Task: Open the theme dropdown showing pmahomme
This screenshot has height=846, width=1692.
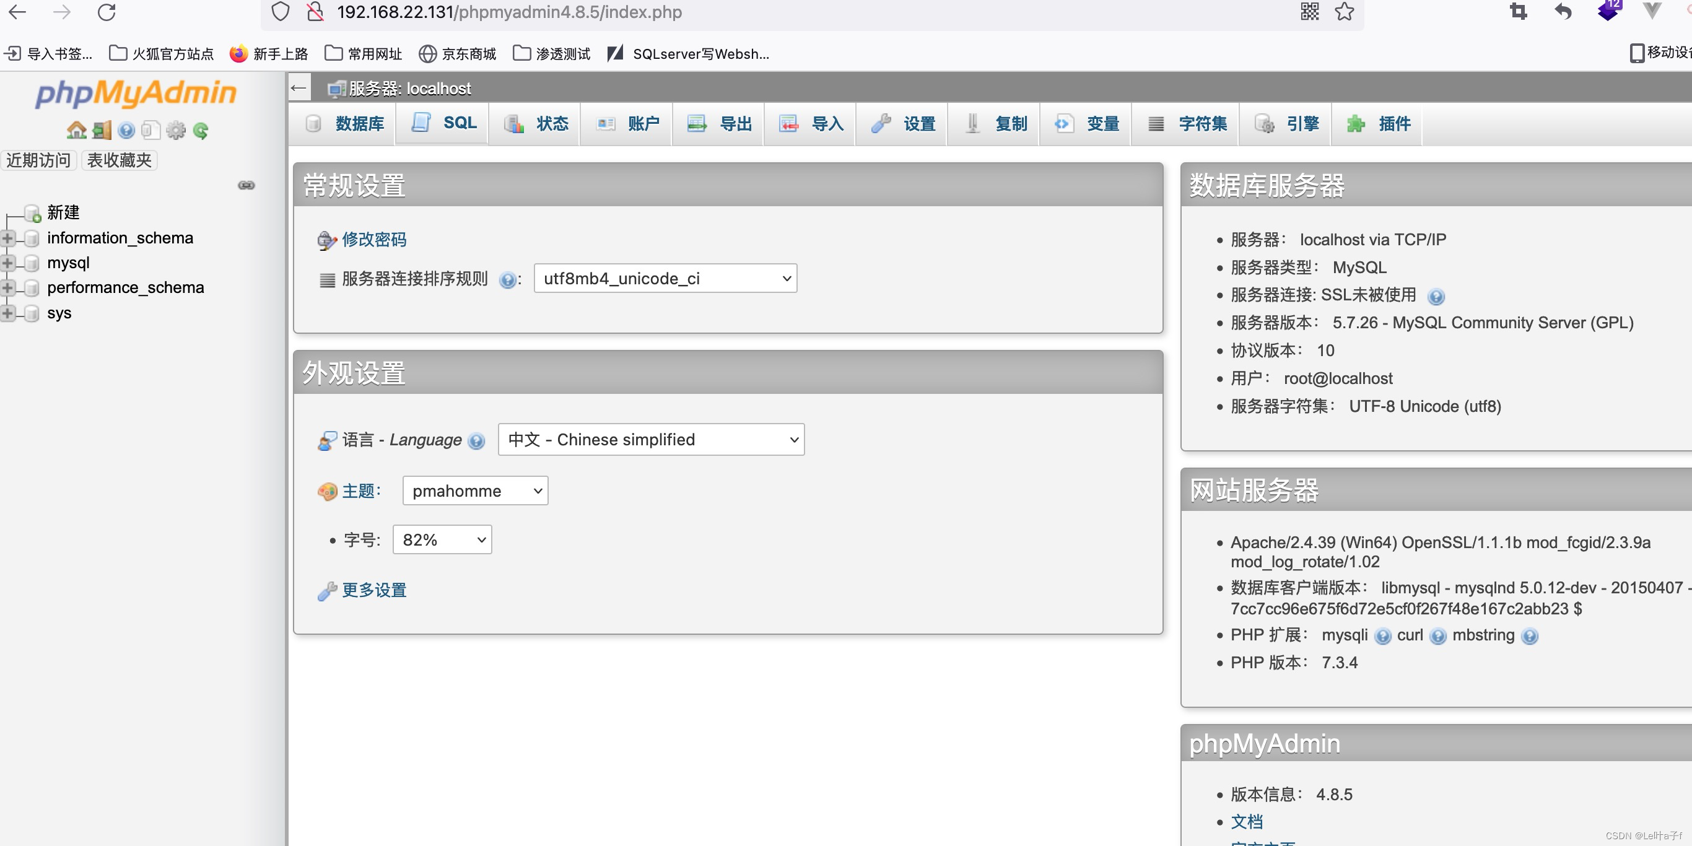Action: (475, 491)
